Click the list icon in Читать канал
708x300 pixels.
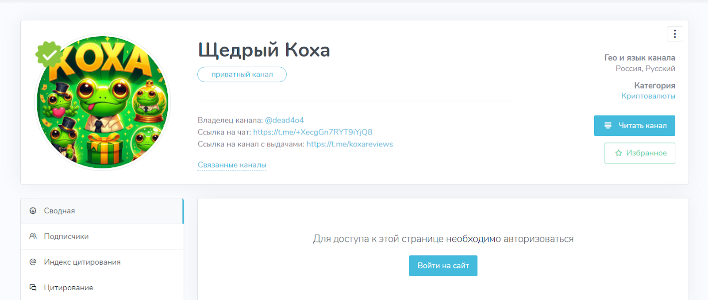[608, 126]
